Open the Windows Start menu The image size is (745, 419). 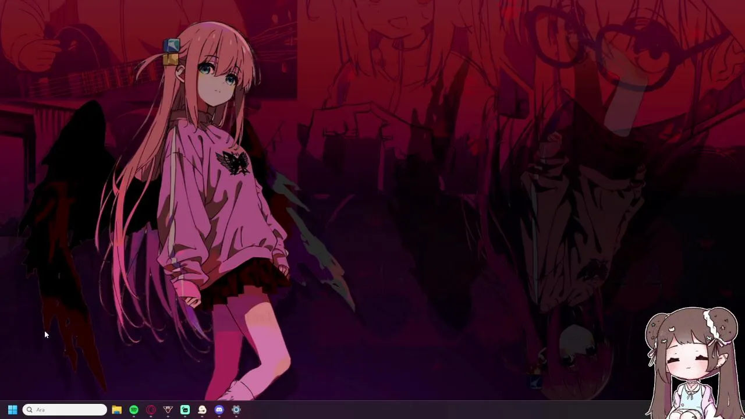(12, 410)
